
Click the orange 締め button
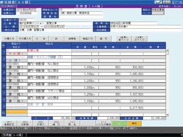click(134, 123)
